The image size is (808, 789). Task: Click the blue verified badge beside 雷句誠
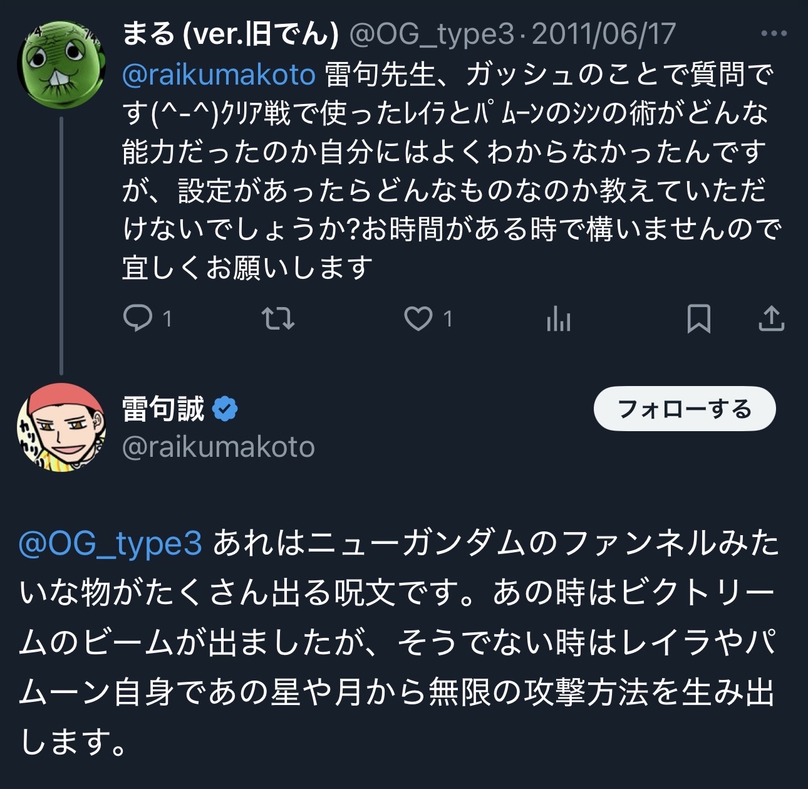(225, 409)
